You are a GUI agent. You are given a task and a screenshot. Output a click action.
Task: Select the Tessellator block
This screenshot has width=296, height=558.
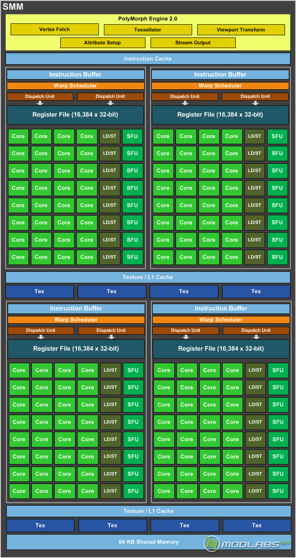148,30
